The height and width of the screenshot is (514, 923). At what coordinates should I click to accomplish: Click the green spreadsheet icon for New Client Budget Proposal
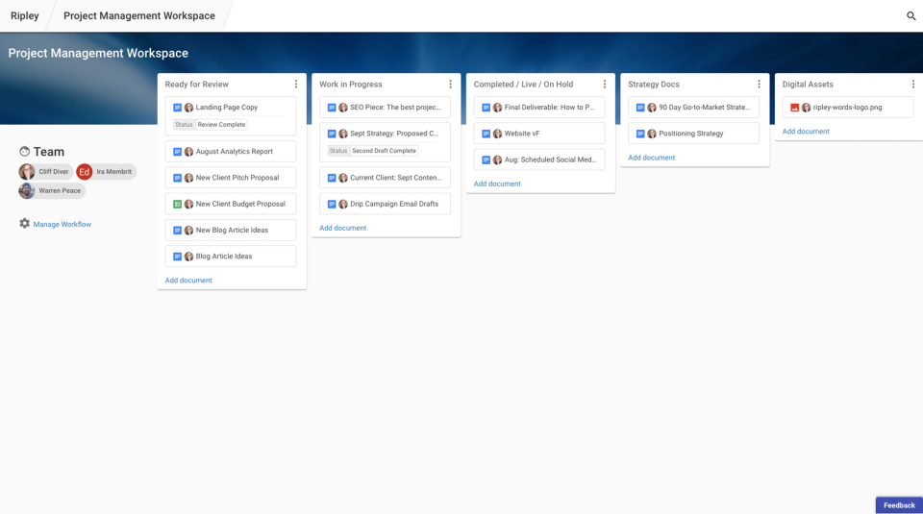click(178, 204)
